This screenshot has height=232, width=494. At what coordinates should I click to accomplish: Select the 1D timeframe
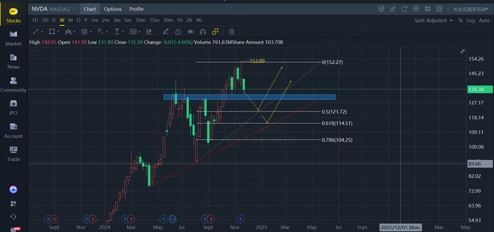35,21
